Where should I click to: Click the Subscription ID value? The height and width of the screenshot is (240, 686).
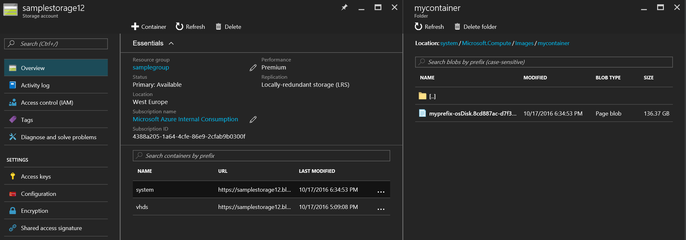pyautogui.click(x=189, y=137)
